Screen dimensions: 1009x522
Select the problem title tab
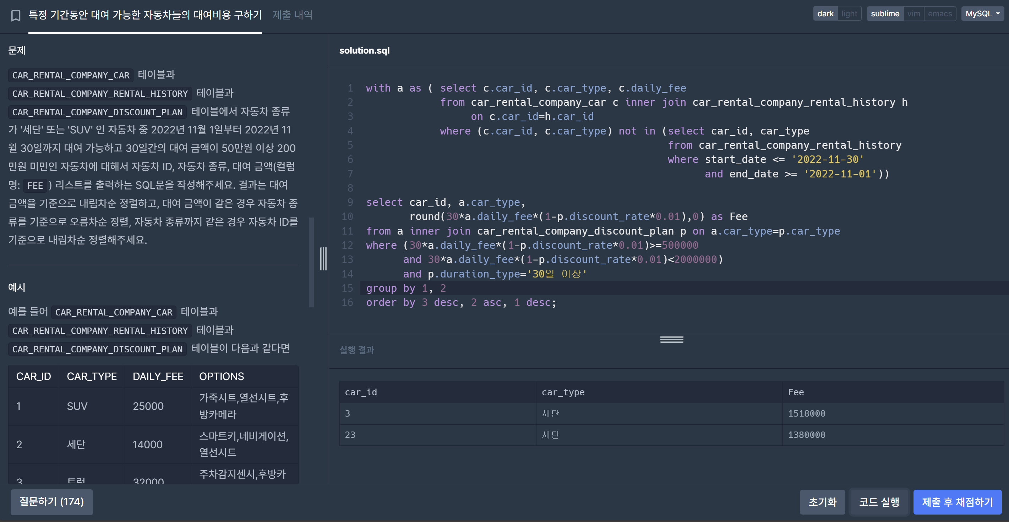[x=145, y=15]
